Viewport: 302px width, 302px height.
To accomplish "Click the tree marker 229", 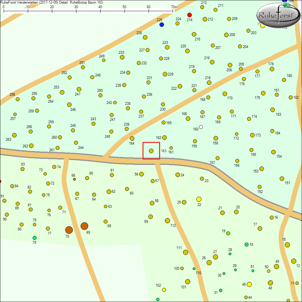I will tap(165, 74).
